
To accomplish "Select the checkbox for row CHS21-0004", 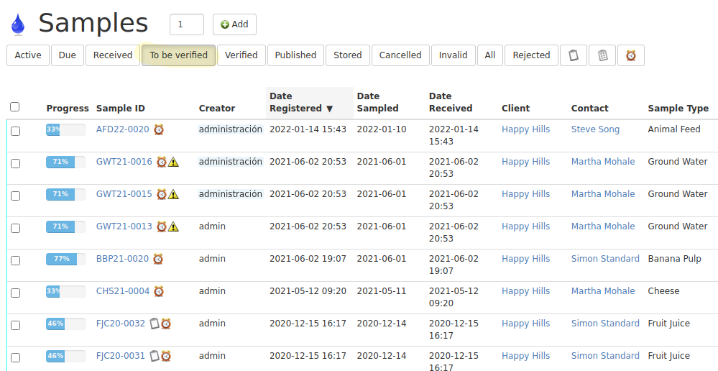I will (15, 293).
